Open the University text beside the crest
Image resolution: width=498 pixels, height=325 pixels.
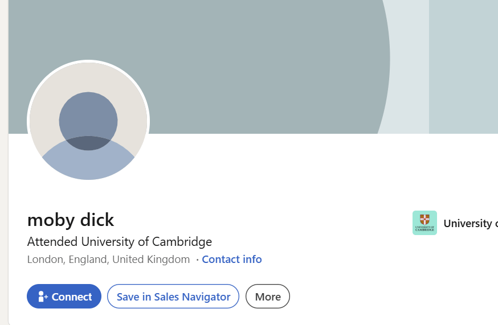click(x=471, y=224)
